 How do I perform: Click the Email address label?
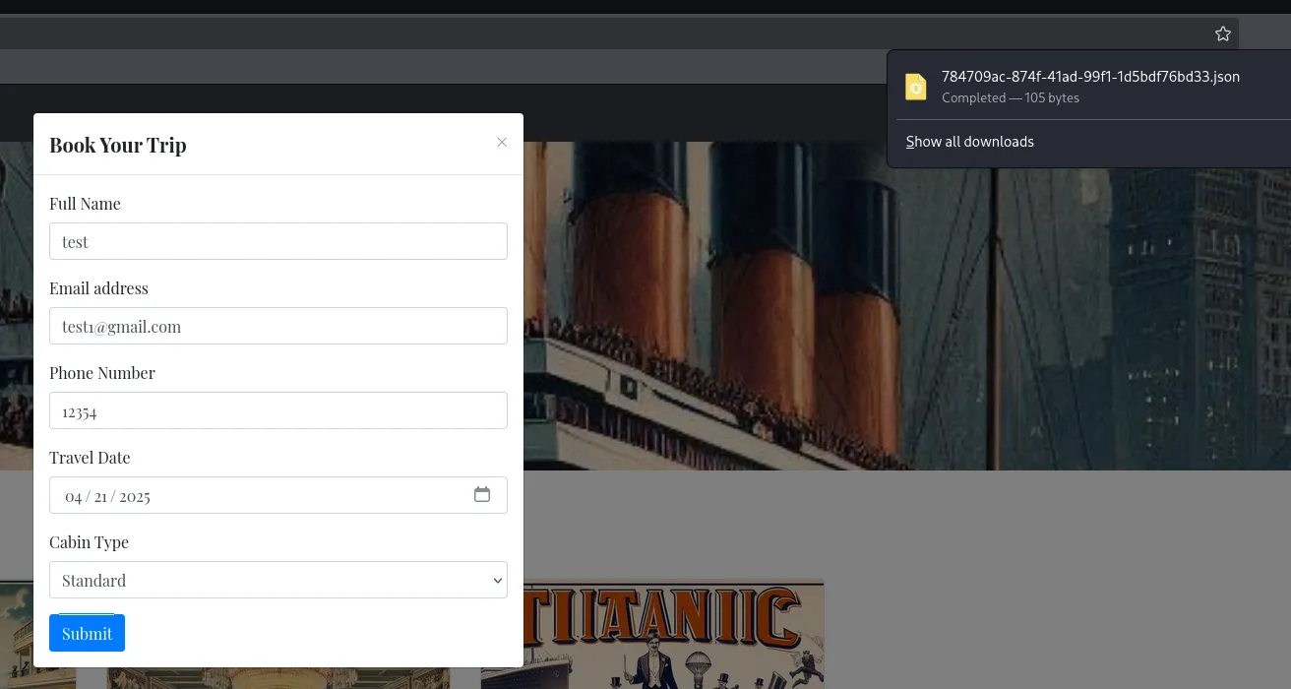98,288
